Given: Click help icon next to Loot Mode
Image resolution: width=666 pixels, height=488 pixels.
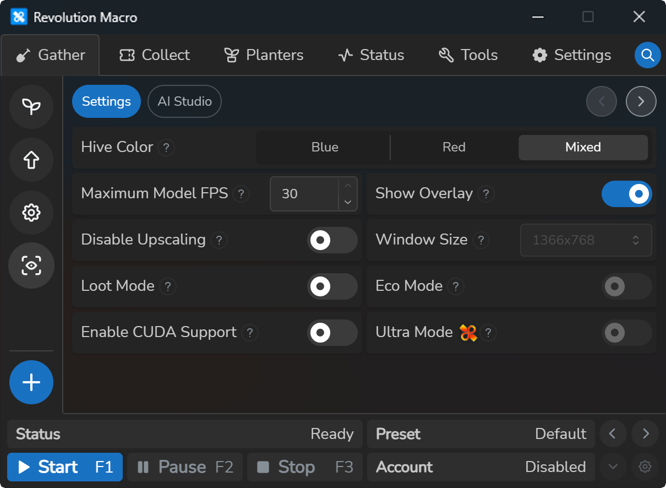Looking at the screenshot, I should pyautogui.click(x=168, y=286).
